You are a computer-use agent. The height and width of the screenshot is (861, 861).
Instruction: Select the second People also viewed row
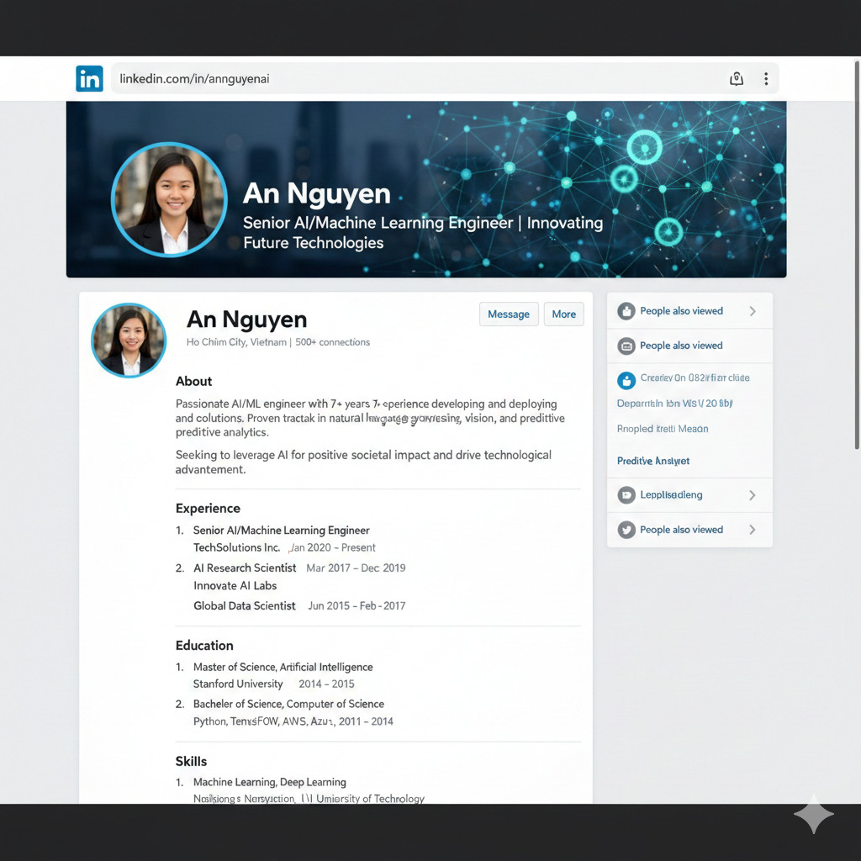click(681, 346)
